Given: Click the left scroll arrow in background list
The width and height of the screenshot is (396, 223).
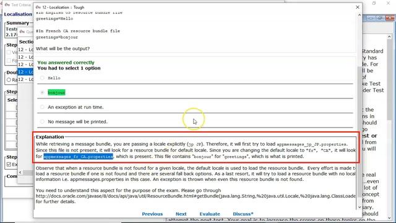Looking at the screenshot, I should 20,172.
